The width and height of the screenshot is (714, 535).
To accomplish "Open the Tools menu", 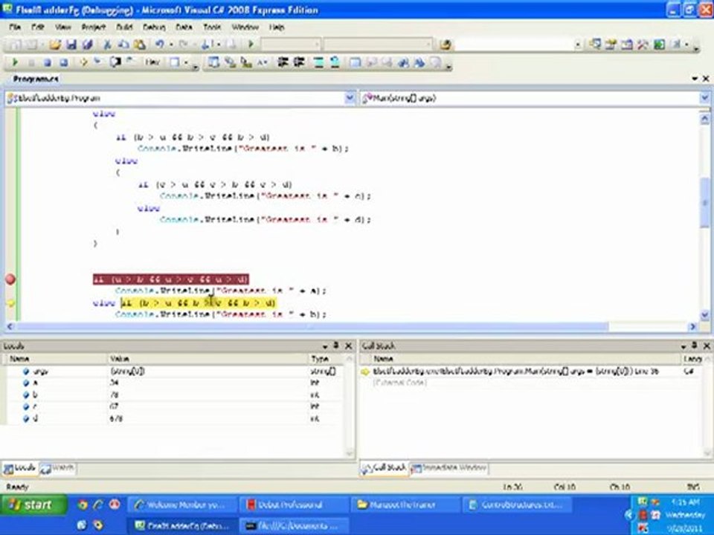I will tap(212, 27).
